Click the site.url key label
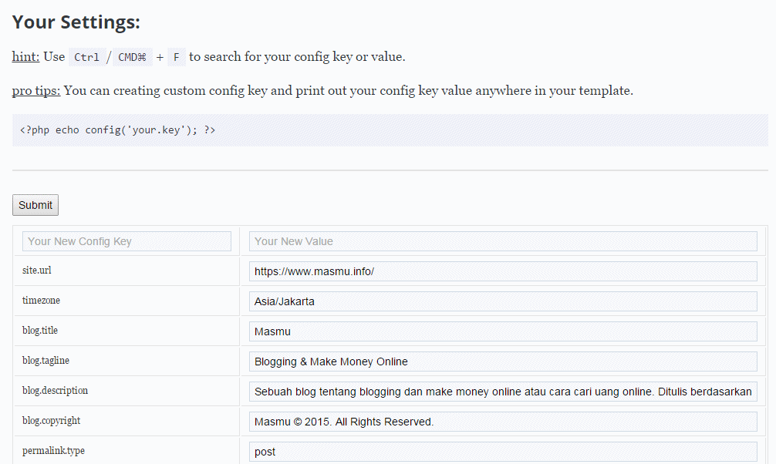 click(x=37, y=271)
